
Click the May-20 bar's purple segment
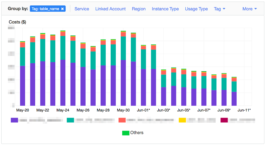click(x=23, y=86)
